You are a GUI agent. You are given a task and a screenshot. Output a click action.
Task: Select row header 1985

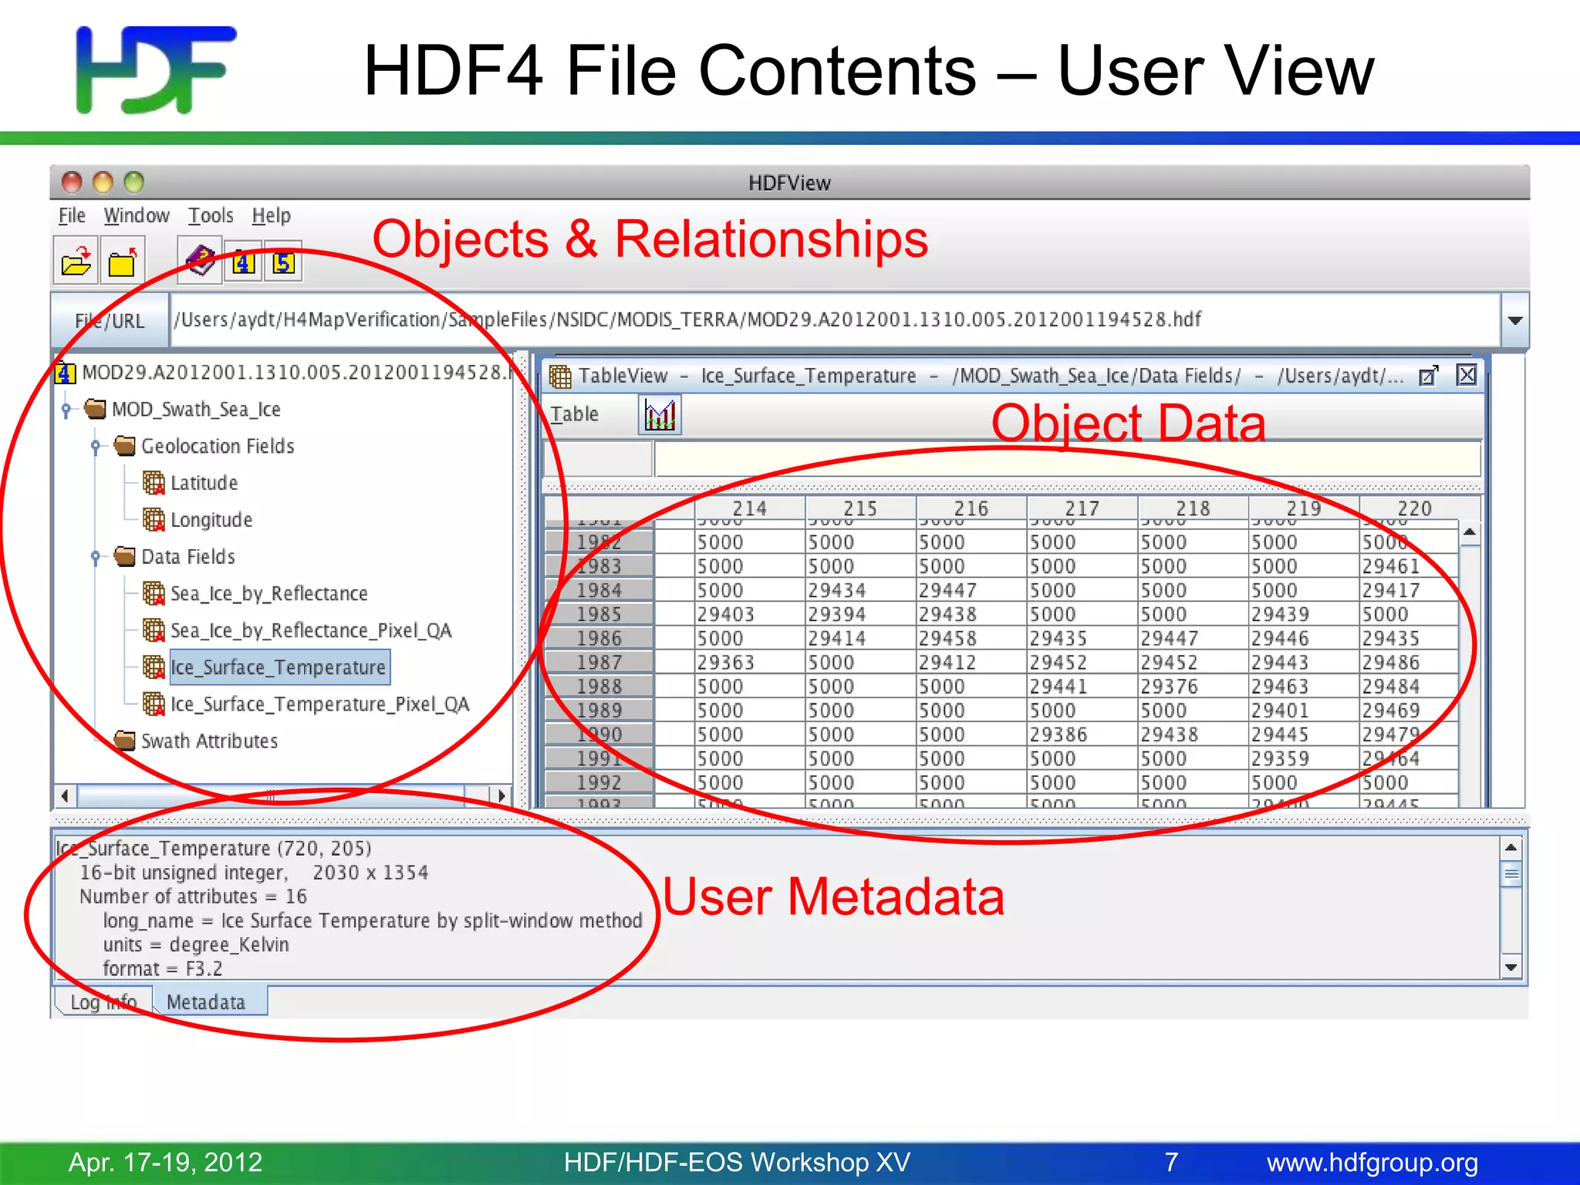tap(599, 615)
